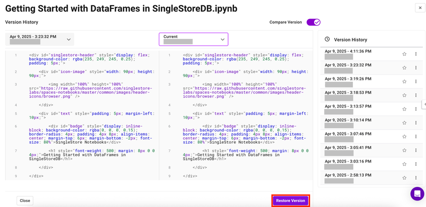Screen dimensions: 426x207
Task: Star the 3:03:16 PM version
Action: tap(404, 164)
